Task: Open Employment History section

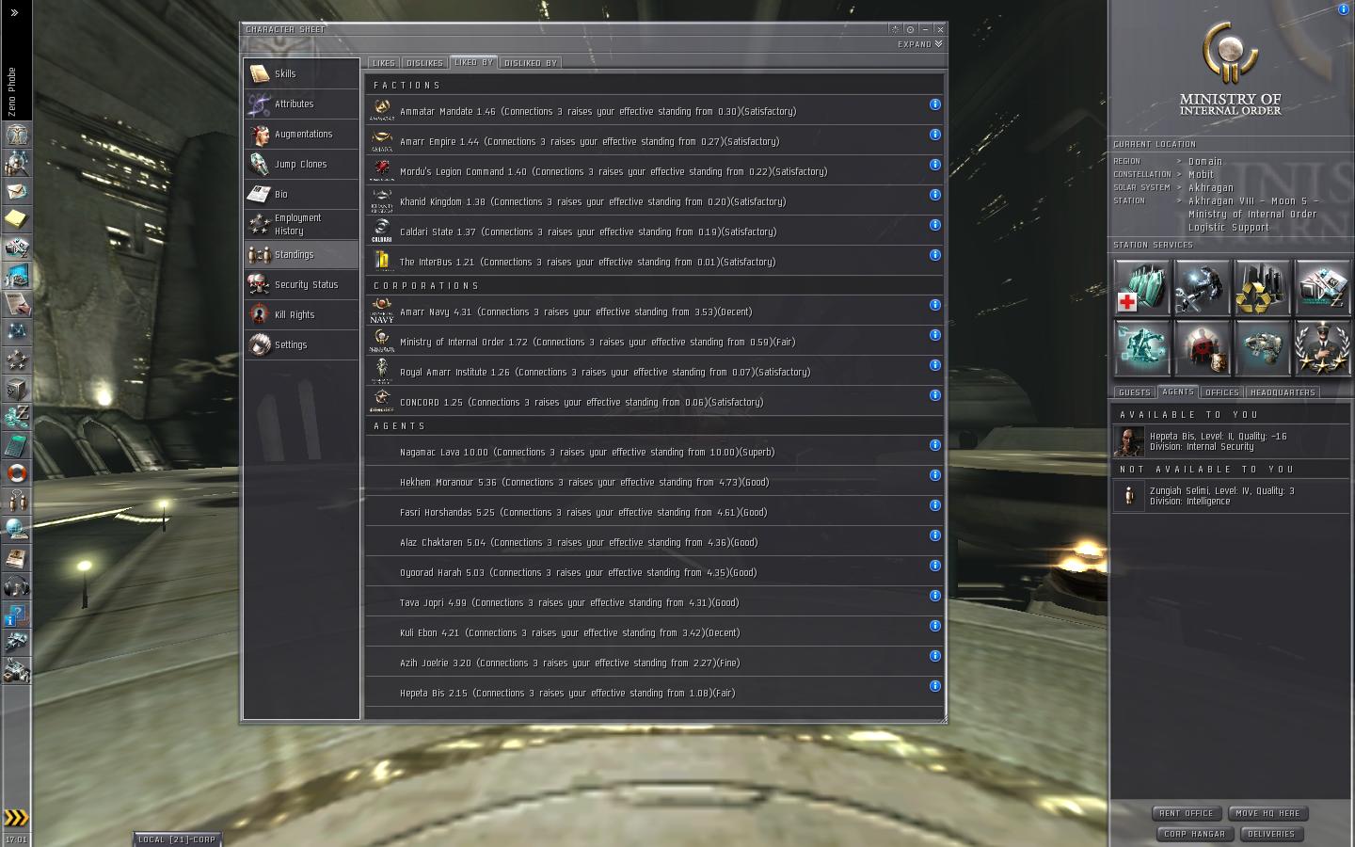Action: (x=301, y=224)
